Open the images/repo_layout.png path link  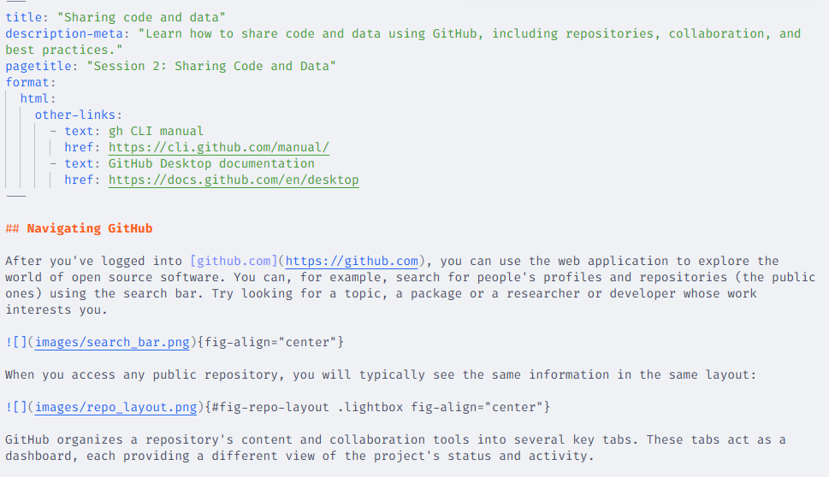coord(116,407)
